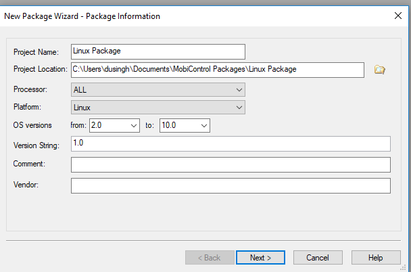
Task: Click the Vendor text field
Action: 230,185
